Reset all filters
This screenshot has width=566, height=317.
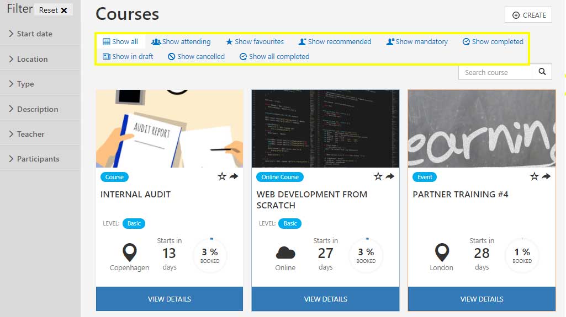coord(54,10)
